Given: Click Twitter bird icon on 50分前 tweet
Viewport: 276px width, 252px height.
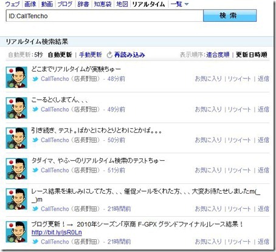Looking at the screenshot, I should coord(35,140).
